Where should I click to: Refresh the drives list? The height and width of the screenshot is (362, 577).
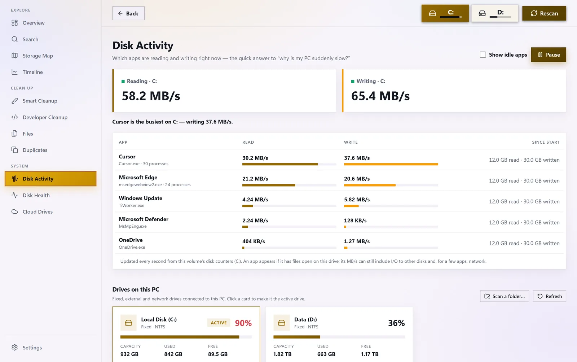550,296
